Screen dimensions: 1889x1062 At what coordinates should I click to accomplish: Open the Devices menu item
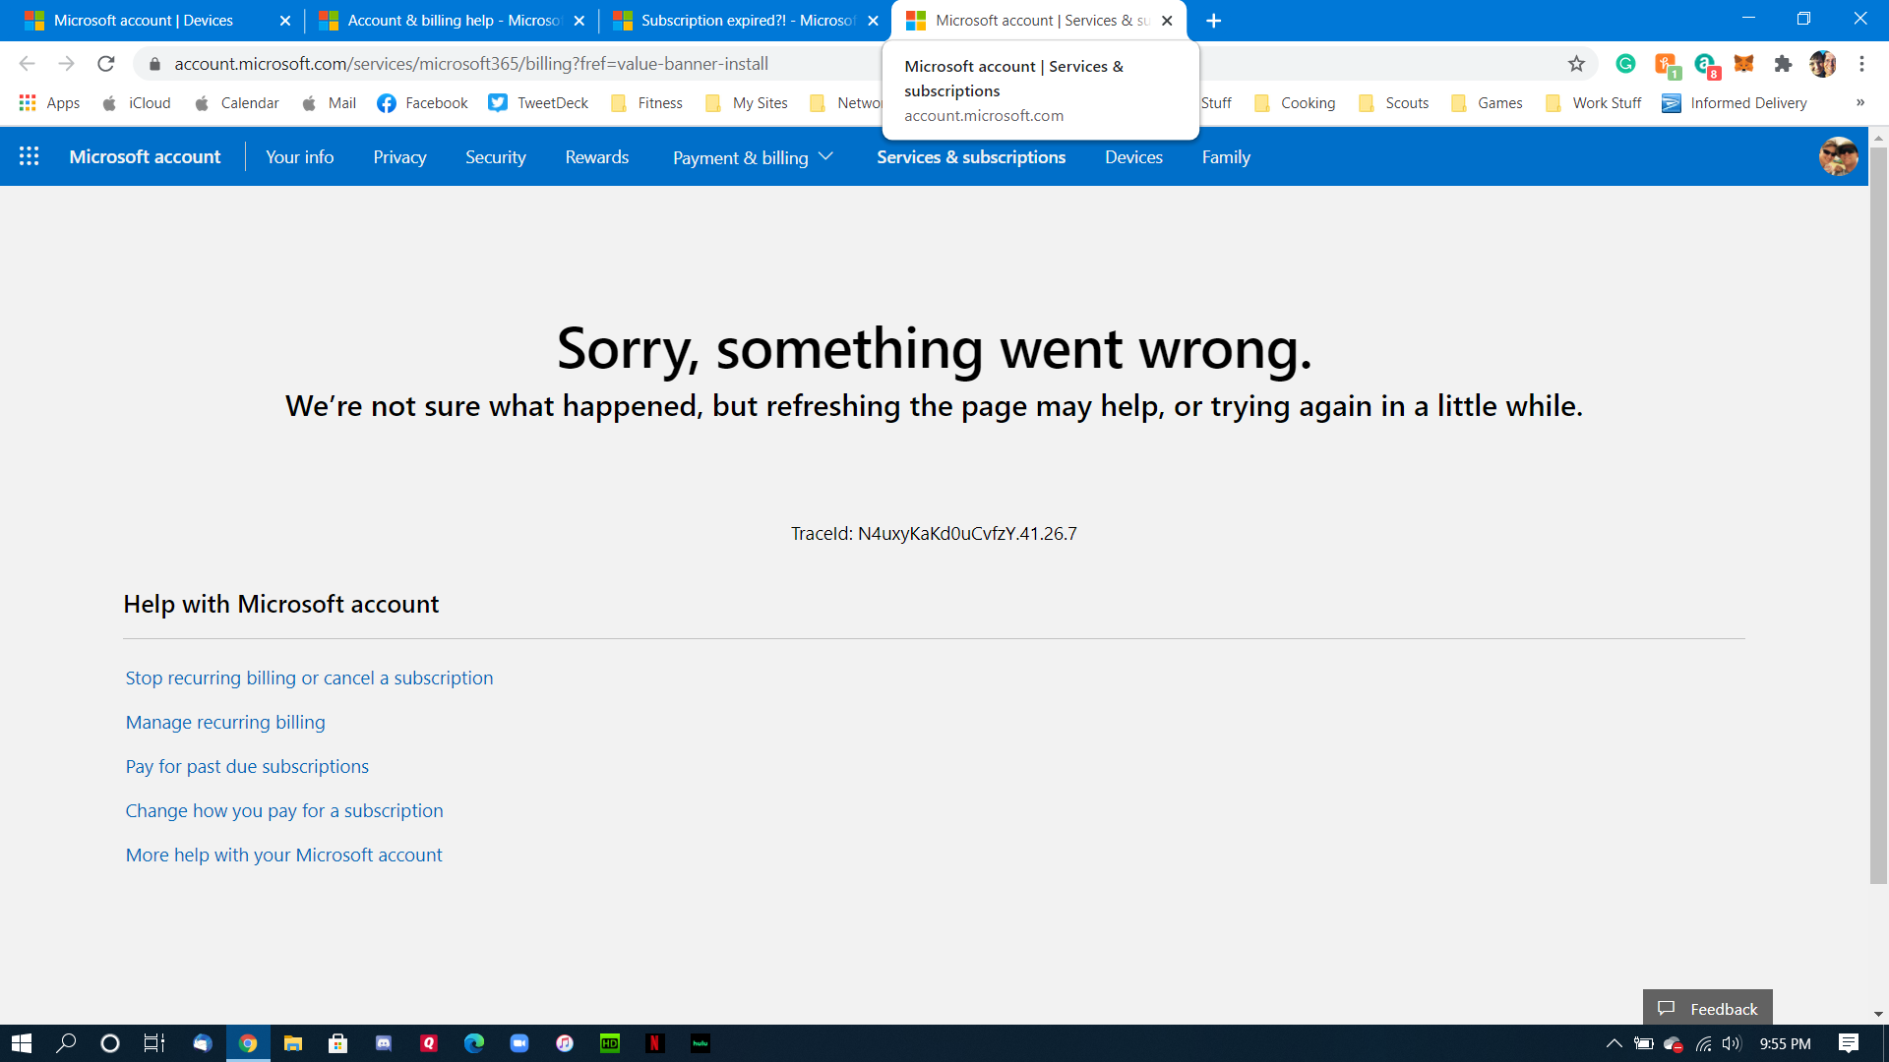pyautogui.click(x=1133, y=157)
